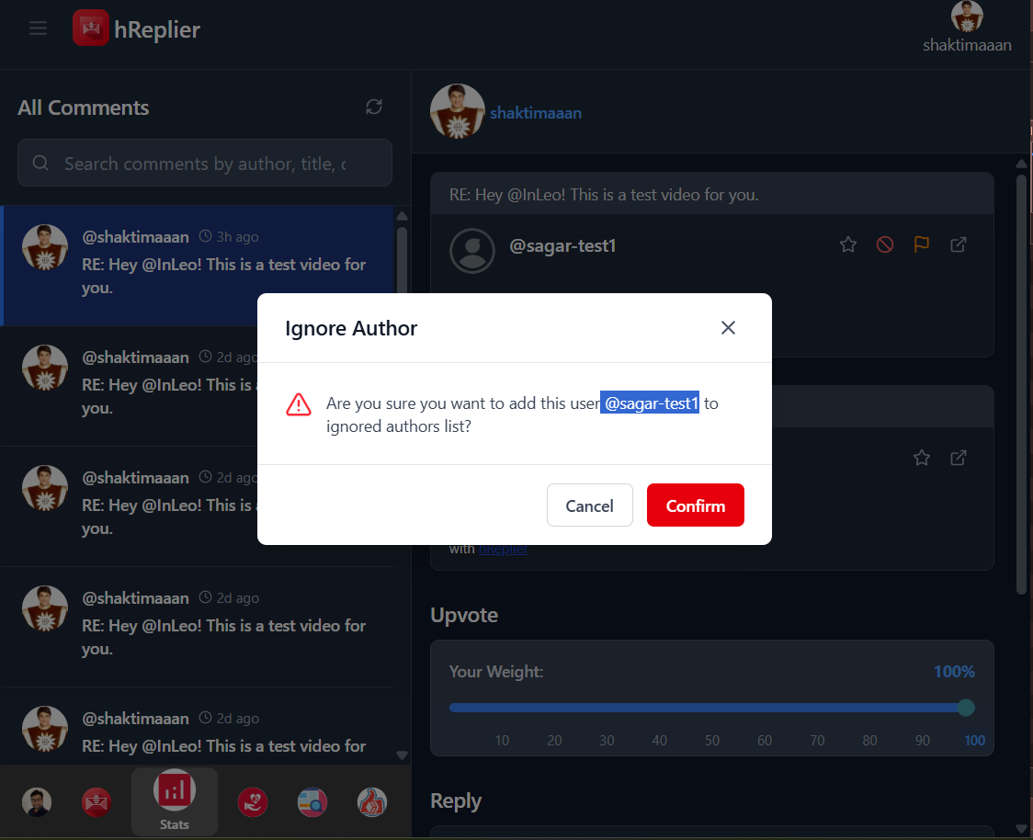
Task: Confirm ignoring the author
Action: tap(695, 505)
